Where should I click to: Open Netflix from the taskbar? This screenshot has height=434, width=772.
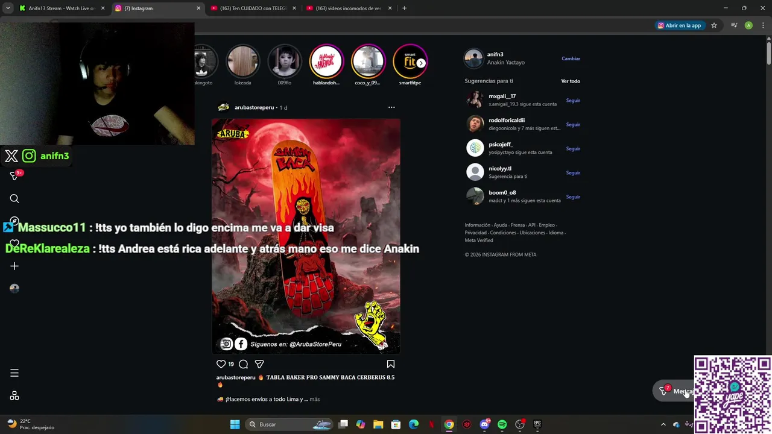(431, 424)
